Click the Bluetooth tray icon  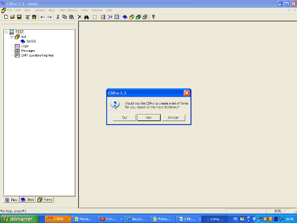pos(276,219)
